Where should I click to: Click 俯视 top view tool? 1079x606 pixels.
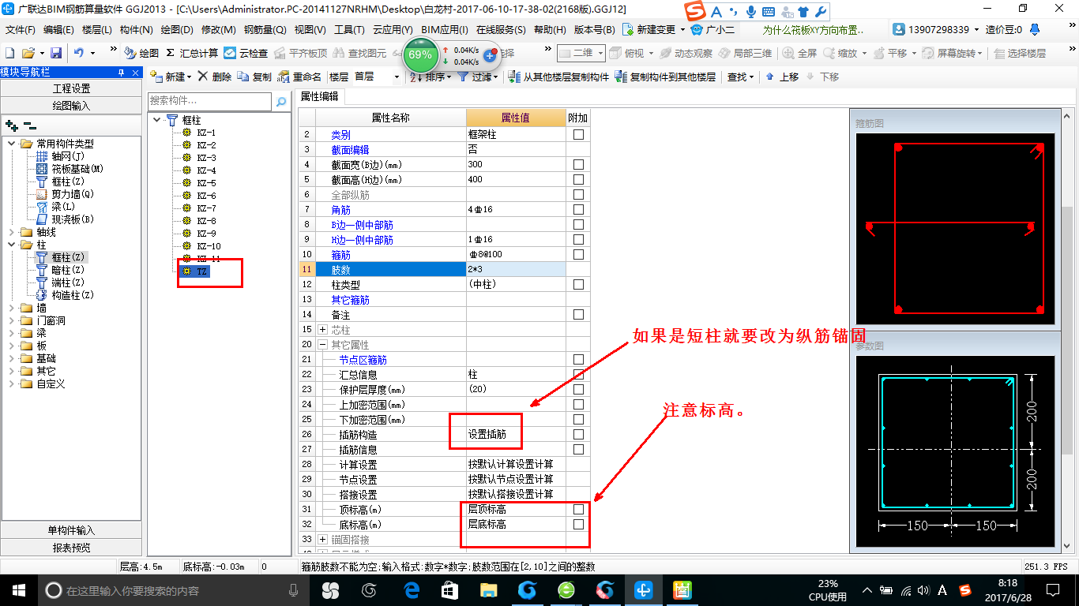tap(629, 53)
